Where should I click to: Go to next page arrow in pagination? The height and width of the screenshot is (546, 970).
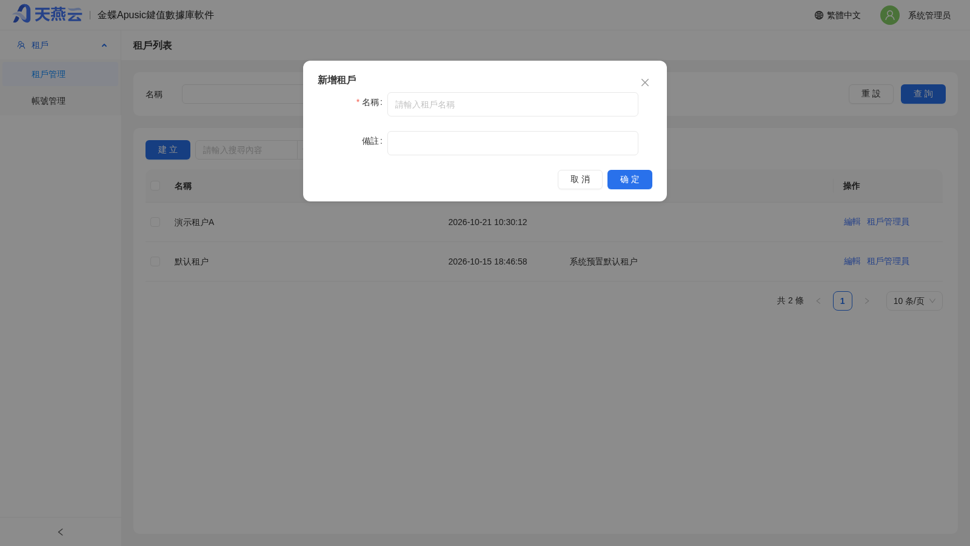click(x=867, y=301)
